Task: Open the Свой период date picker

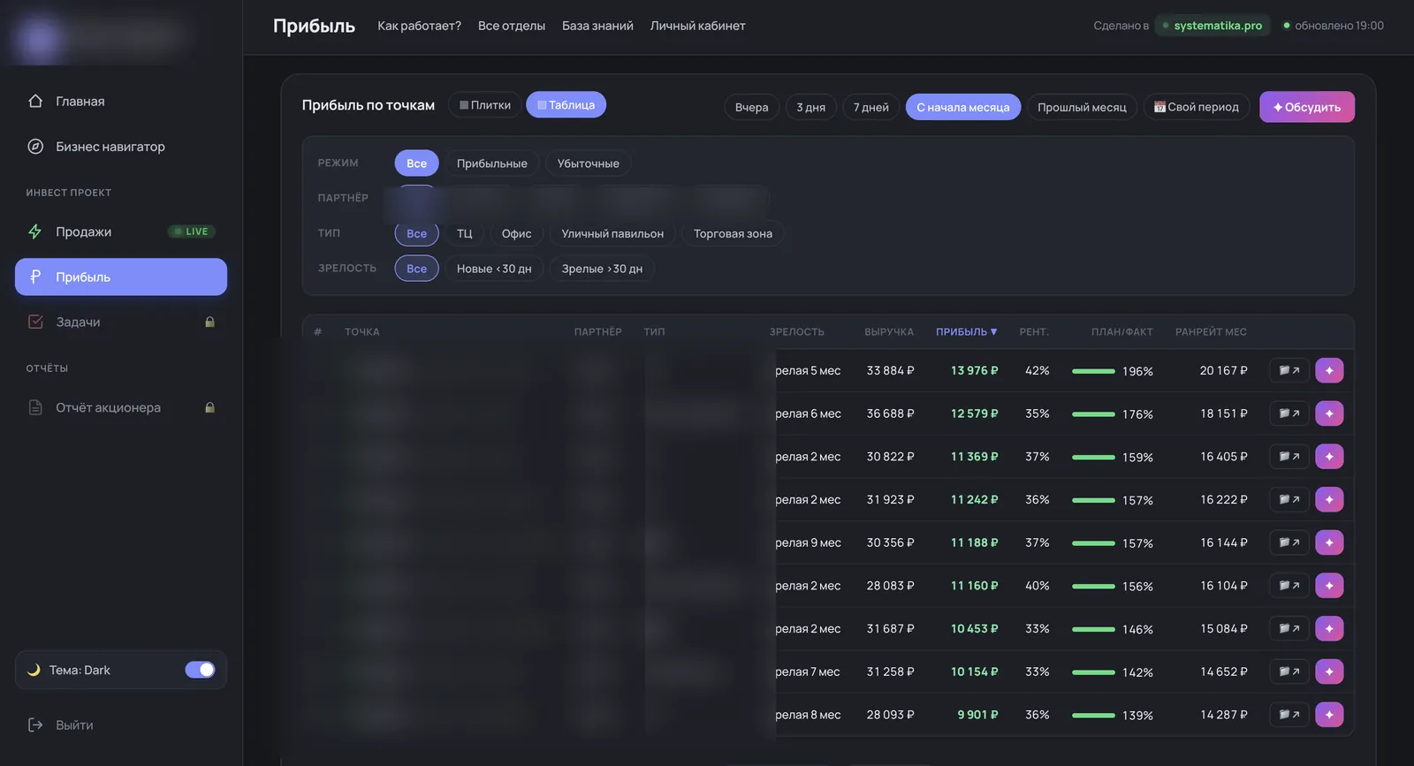Action: tap(1197, 107)
